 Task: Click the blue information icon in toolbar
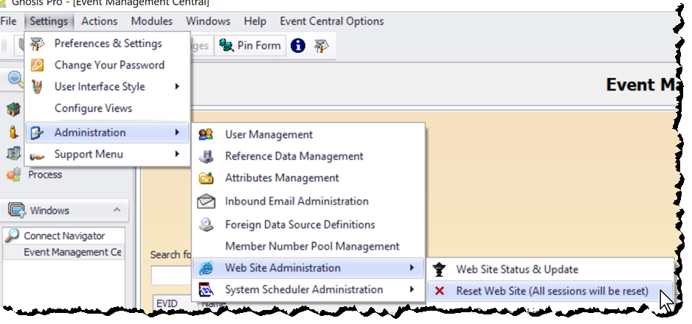[298, 46]
